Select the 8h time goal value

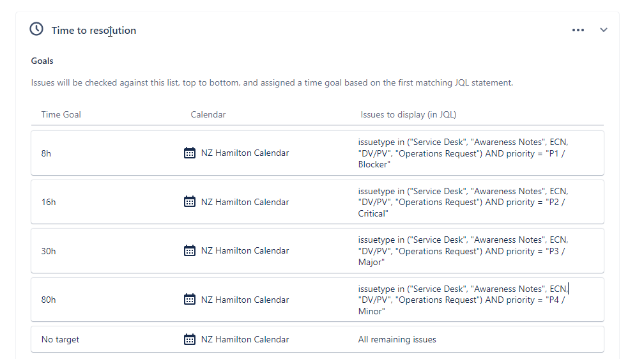tap(46, 153)
